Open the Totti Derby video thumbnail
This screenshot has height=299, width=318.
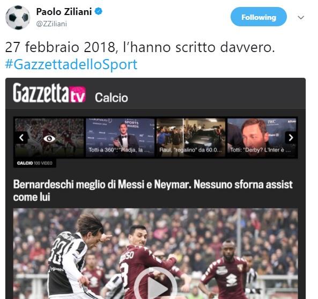point(262,137)
